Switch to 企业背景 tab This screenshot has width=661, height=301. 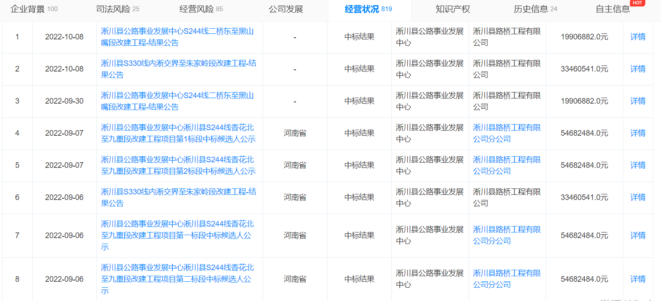(x=33, y=9)
